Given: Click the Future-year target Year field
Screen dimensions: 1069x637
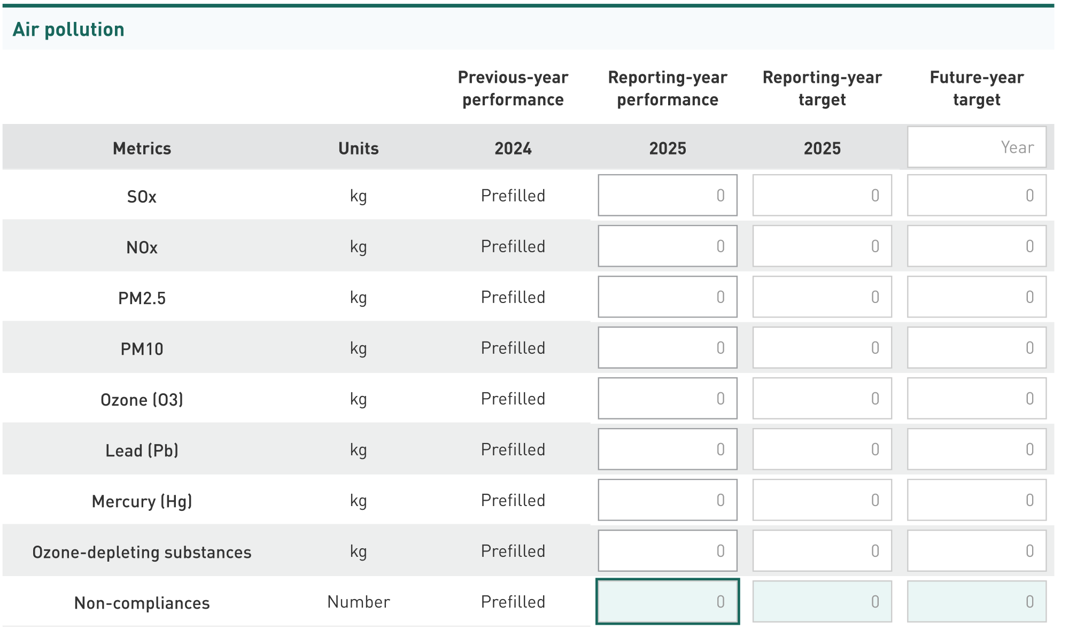Looking at the screenshot, I should tap(977, 147).
